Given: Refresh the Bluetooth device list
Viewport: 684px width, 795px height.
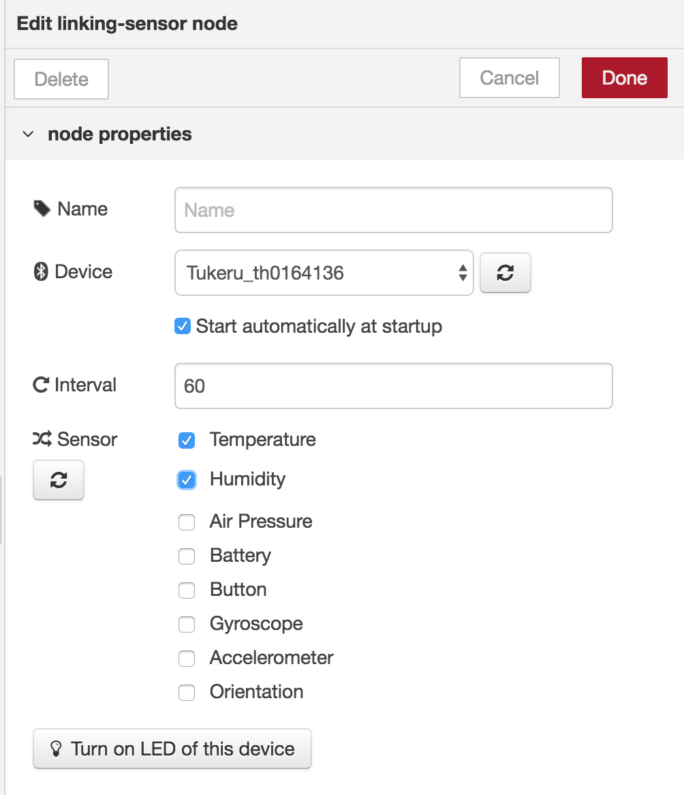Looking at the screenshot, I should [x=505, y=273].
